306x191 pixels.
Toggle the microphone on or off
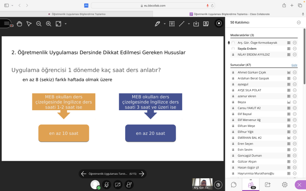[106, 185]
